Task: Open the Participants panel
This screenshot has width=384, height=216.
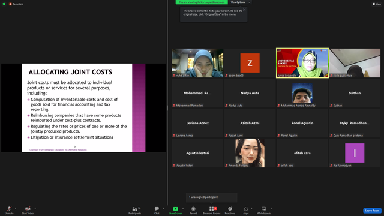Action: pyautogui.click(x=135, y=210)
